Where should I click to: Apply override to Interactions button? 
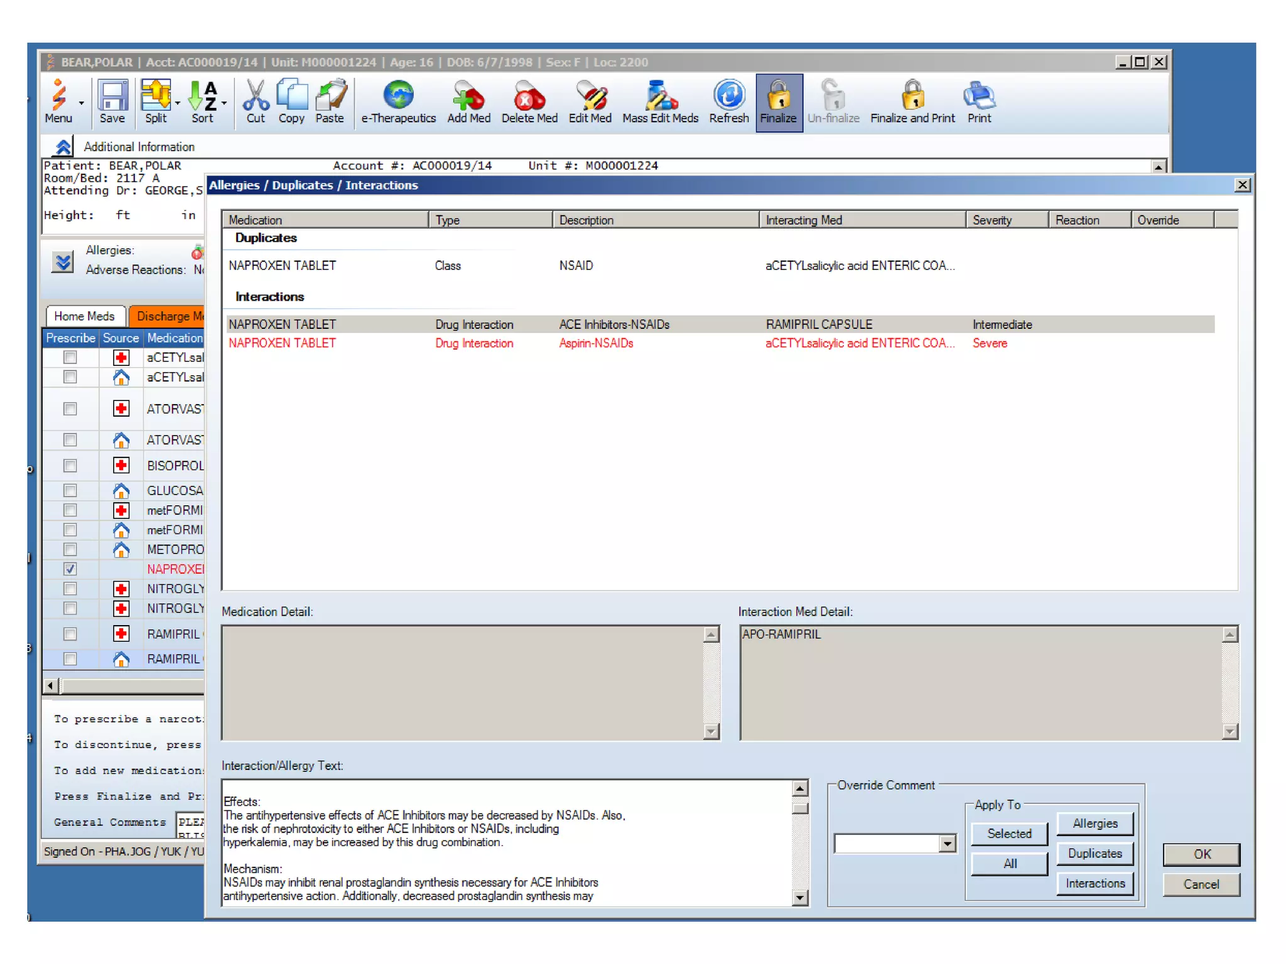pyautogui.click(x=1094, y=883)
